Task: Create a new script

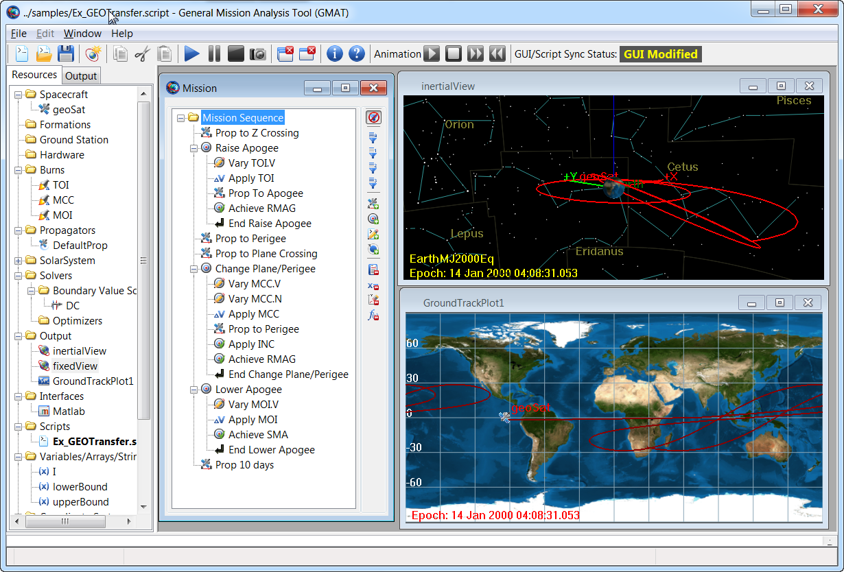Action: coord(21,53)
